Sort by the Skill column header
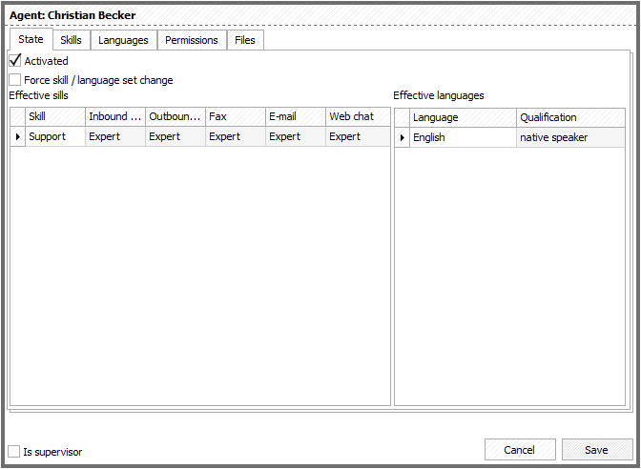 (55, 116)
